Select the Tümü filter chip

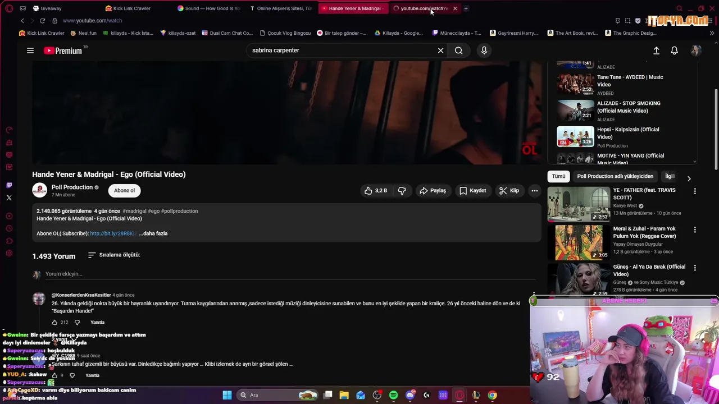tap(558, 176)
